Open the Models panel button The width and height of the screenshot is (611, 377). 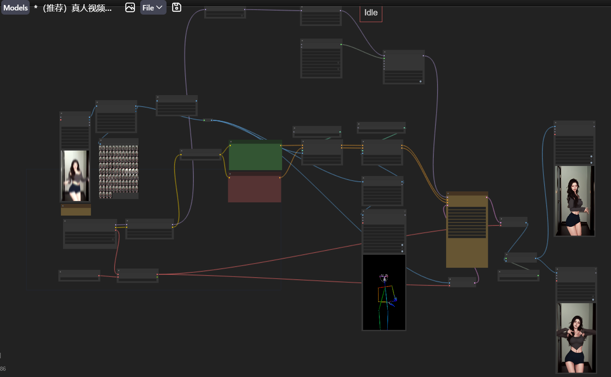(x=15, y=8)
